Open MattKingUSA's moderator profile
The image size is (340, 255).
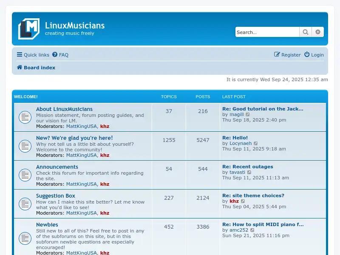click(x=82, y=126)
